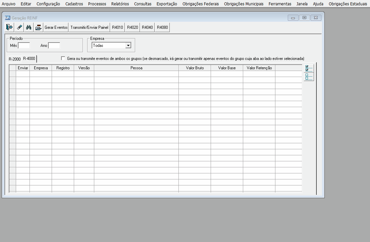Click the Enviar column header

pyautogui.click(x=23, y=68)
